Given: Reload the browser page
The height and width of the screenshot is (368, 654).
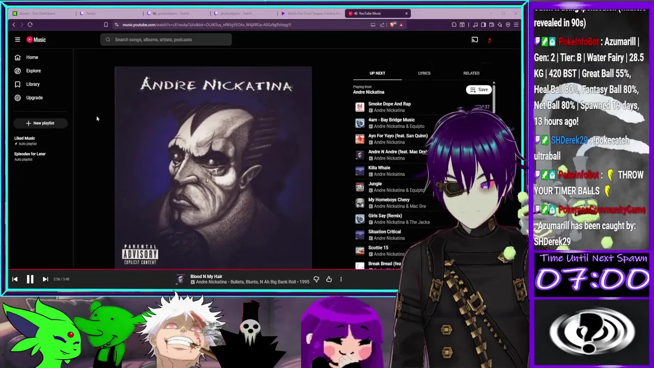Looking at the screenshot, I should coord(30,25).
